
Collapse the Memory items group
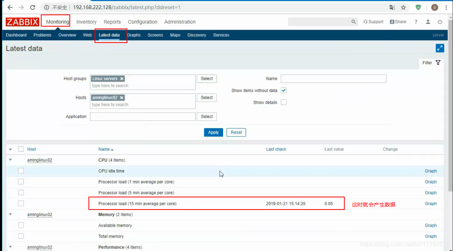(x=10, y=214)
